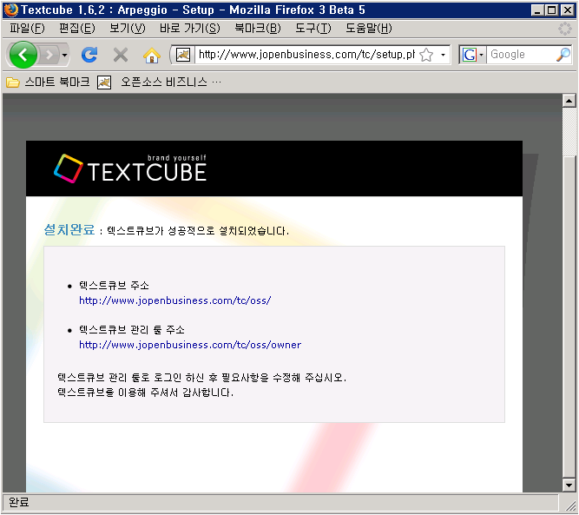
Task: Close the Firefox window
Action: (567, 10)
